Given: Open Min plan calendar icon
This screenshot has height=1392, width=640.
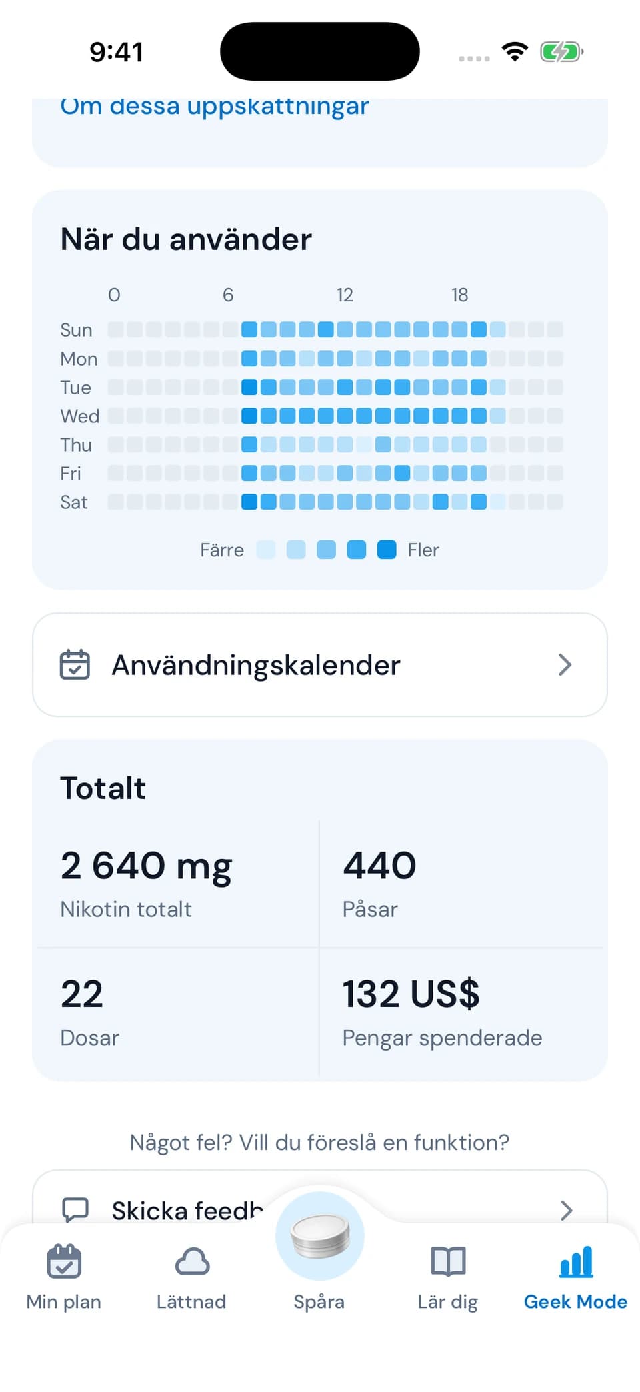Looking at the screenshot, I should tap(64, 1261).
